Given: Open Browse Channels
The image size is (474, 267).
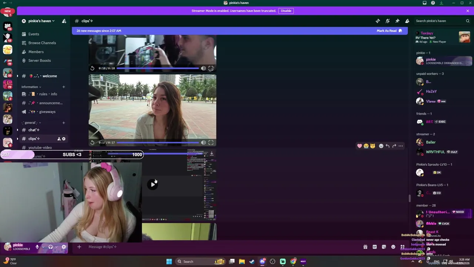Looking at the screenshot, I should coord(43,43).
